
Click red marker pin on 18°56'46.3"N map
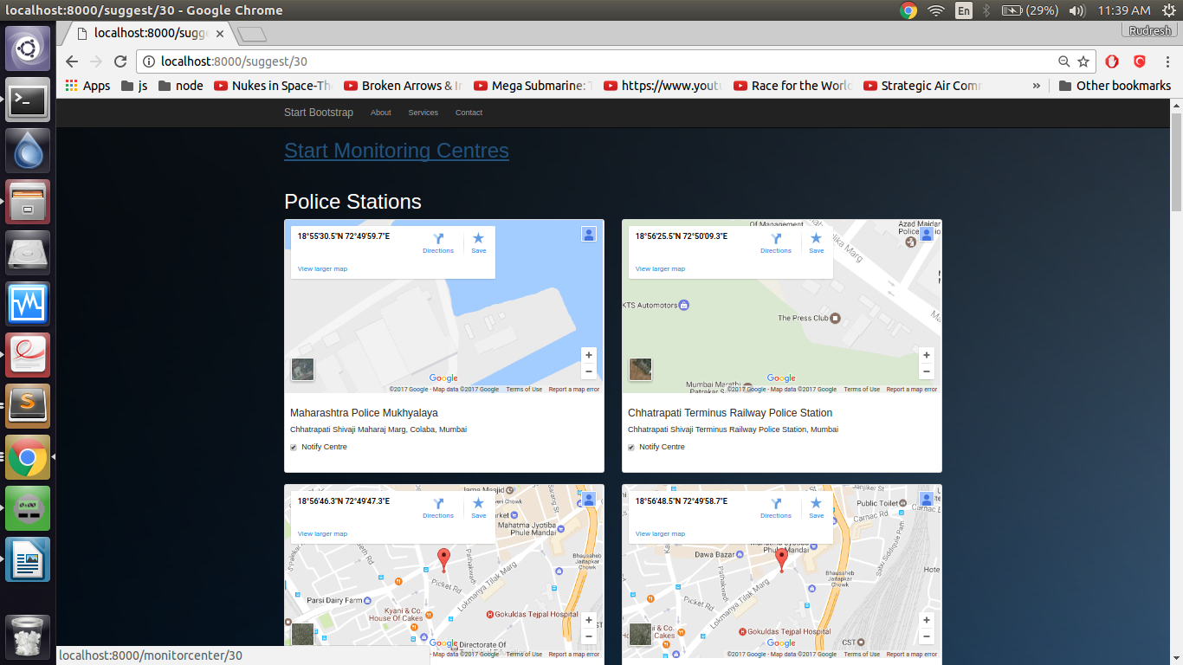tap(444, 559)
